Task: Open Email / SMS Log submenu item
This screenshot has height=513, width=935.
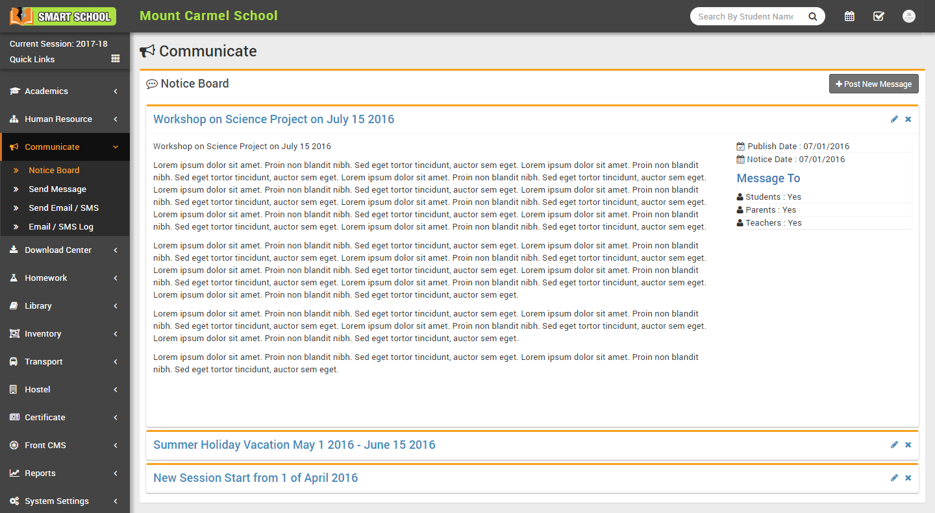Action: pyautogui.click(x=60, y=227)
